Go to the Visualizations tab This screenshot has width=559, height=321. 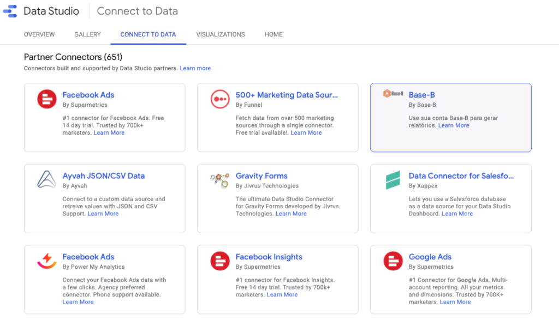click(221, 34)
